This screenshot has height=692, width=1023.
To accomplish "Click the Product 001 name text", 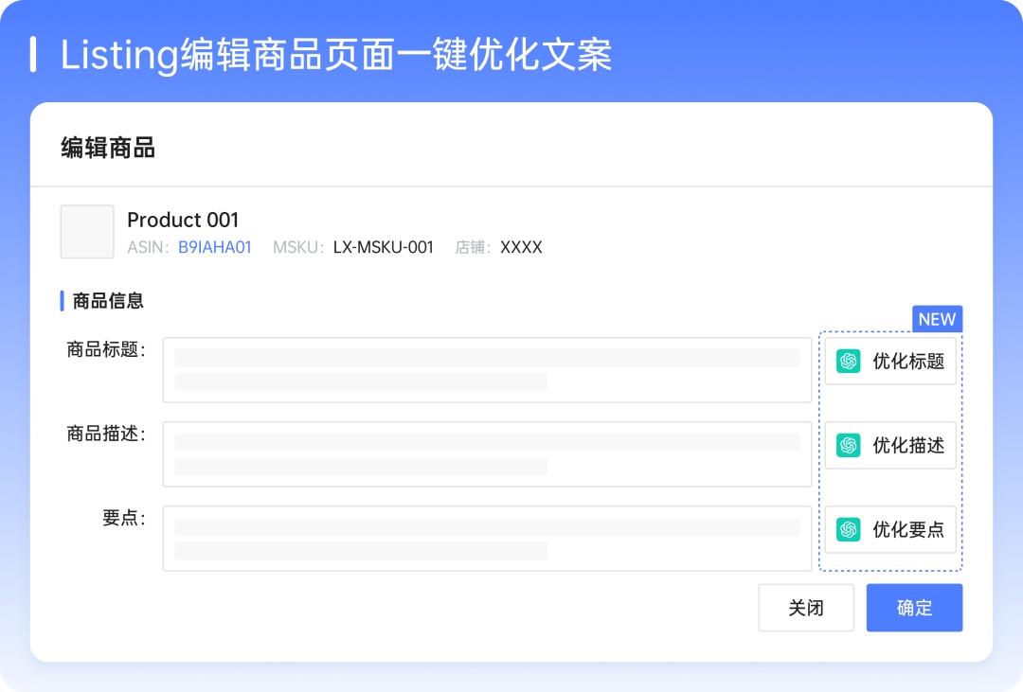I will pos(183,220).
